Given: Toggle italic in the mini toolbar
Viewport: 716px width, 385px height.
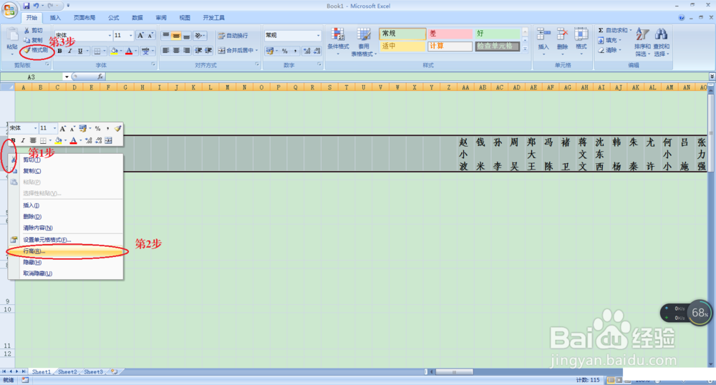Looking at the screenshot, I should tap(22, 140).
